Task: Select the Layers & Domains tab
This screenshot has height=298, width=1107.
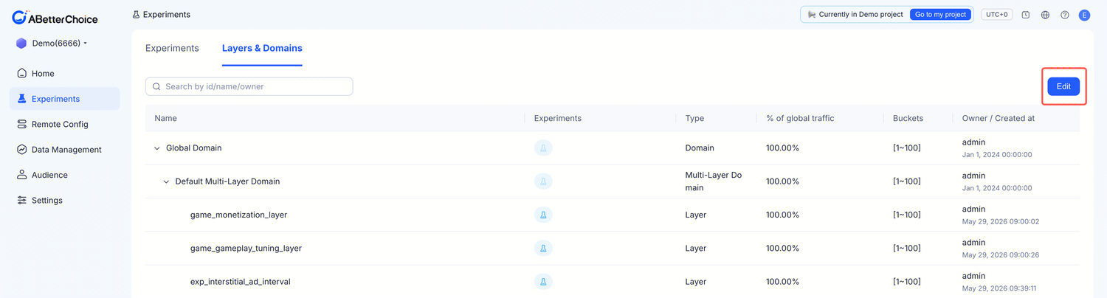Action: click(262, 48)
